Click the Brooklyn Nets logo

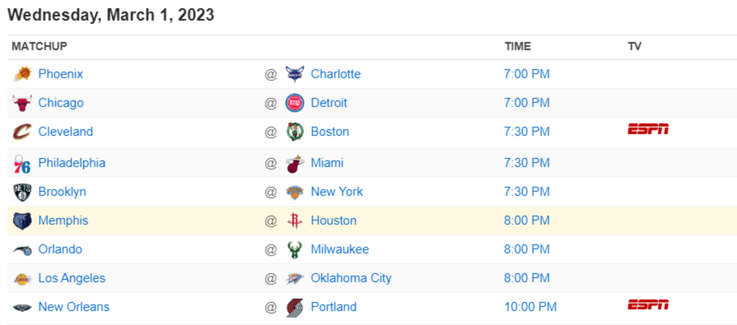(x=22, y=193)
